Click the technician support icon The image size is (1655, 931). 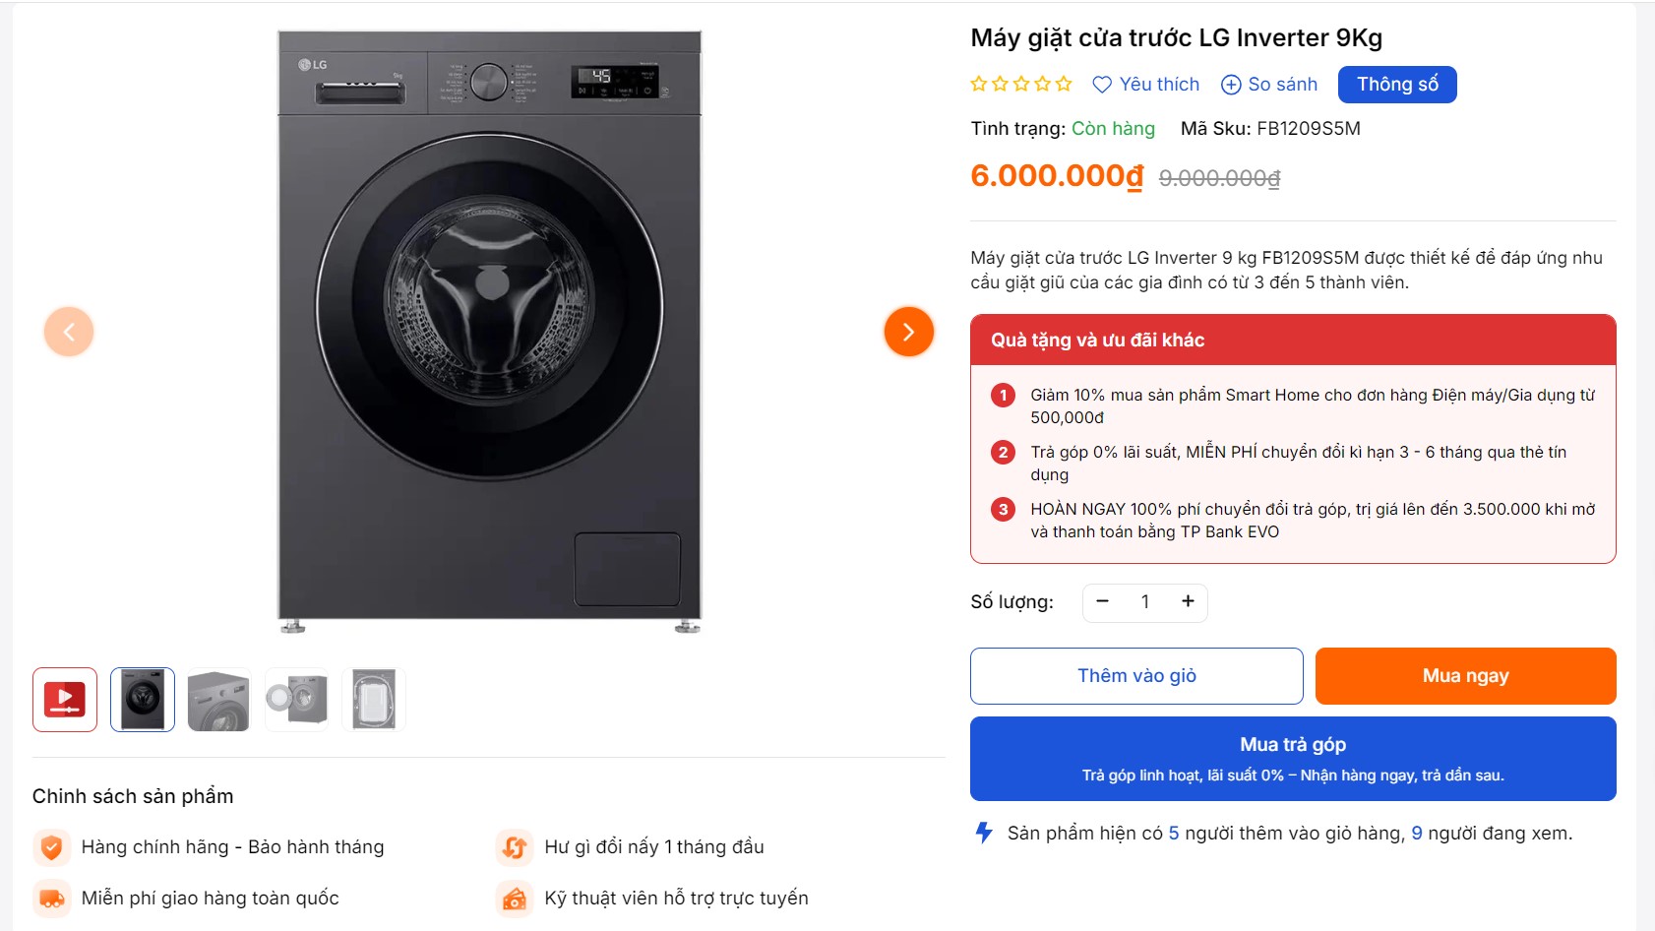(x=515, y=899)
